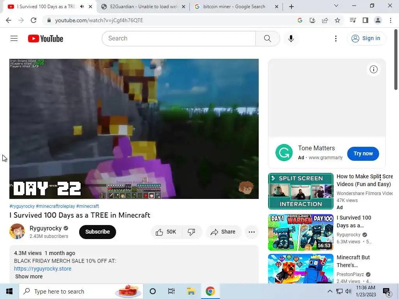
Task: Go back in browser
Action: pyautogui.click(x=9, y=20)
